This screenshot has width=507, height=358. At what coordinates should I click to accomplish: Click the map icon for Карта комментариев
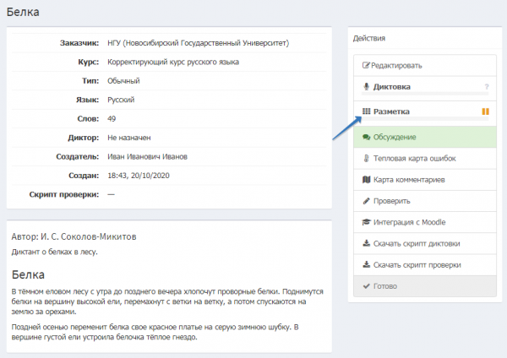coord(366,180)
